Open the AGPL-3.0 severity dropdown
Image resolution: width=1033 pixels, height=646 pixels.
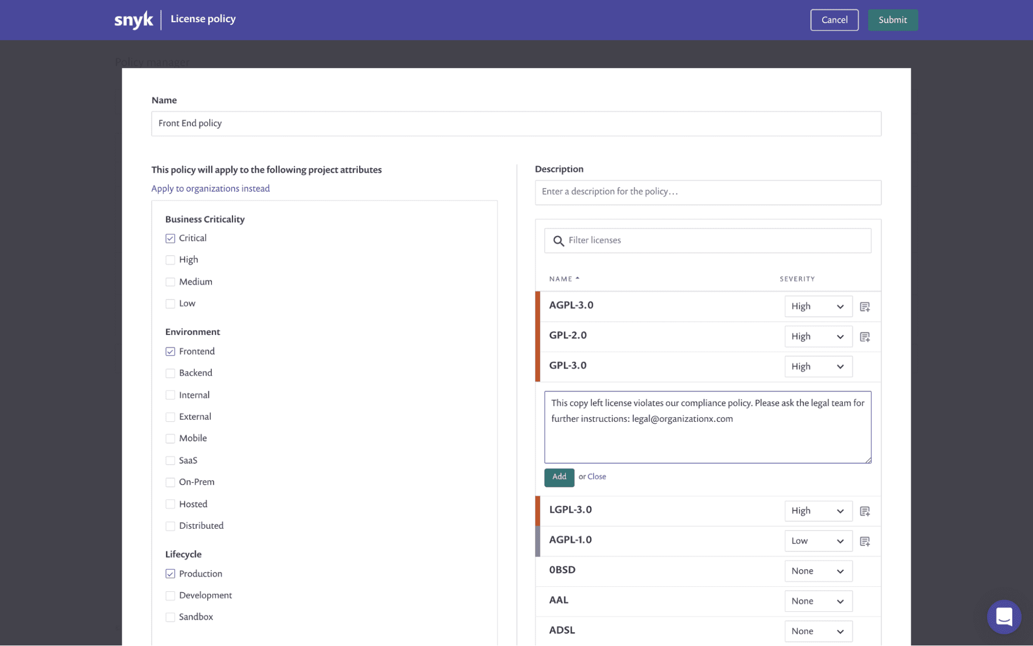(x=818, y=306)
